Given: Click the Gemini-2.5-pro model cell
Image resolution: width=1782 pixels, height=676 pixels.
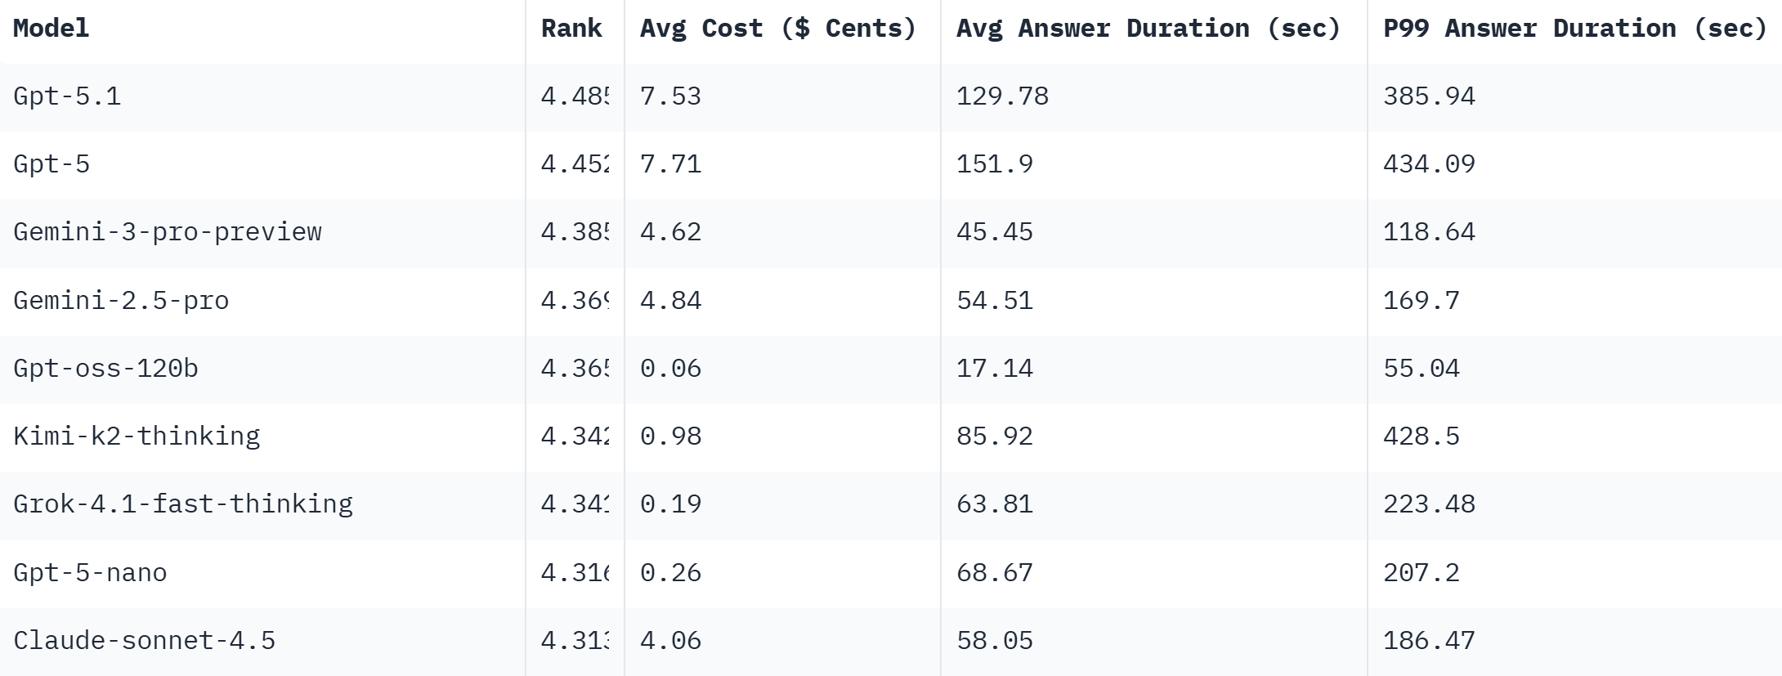Looking at the screenshot, I should (121, 301).
